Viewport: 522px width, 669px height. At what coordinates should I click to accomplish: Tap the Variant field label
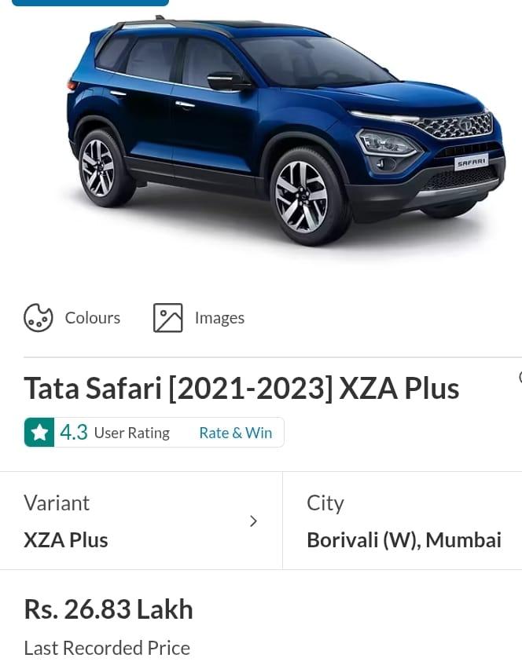click(57, 503)
